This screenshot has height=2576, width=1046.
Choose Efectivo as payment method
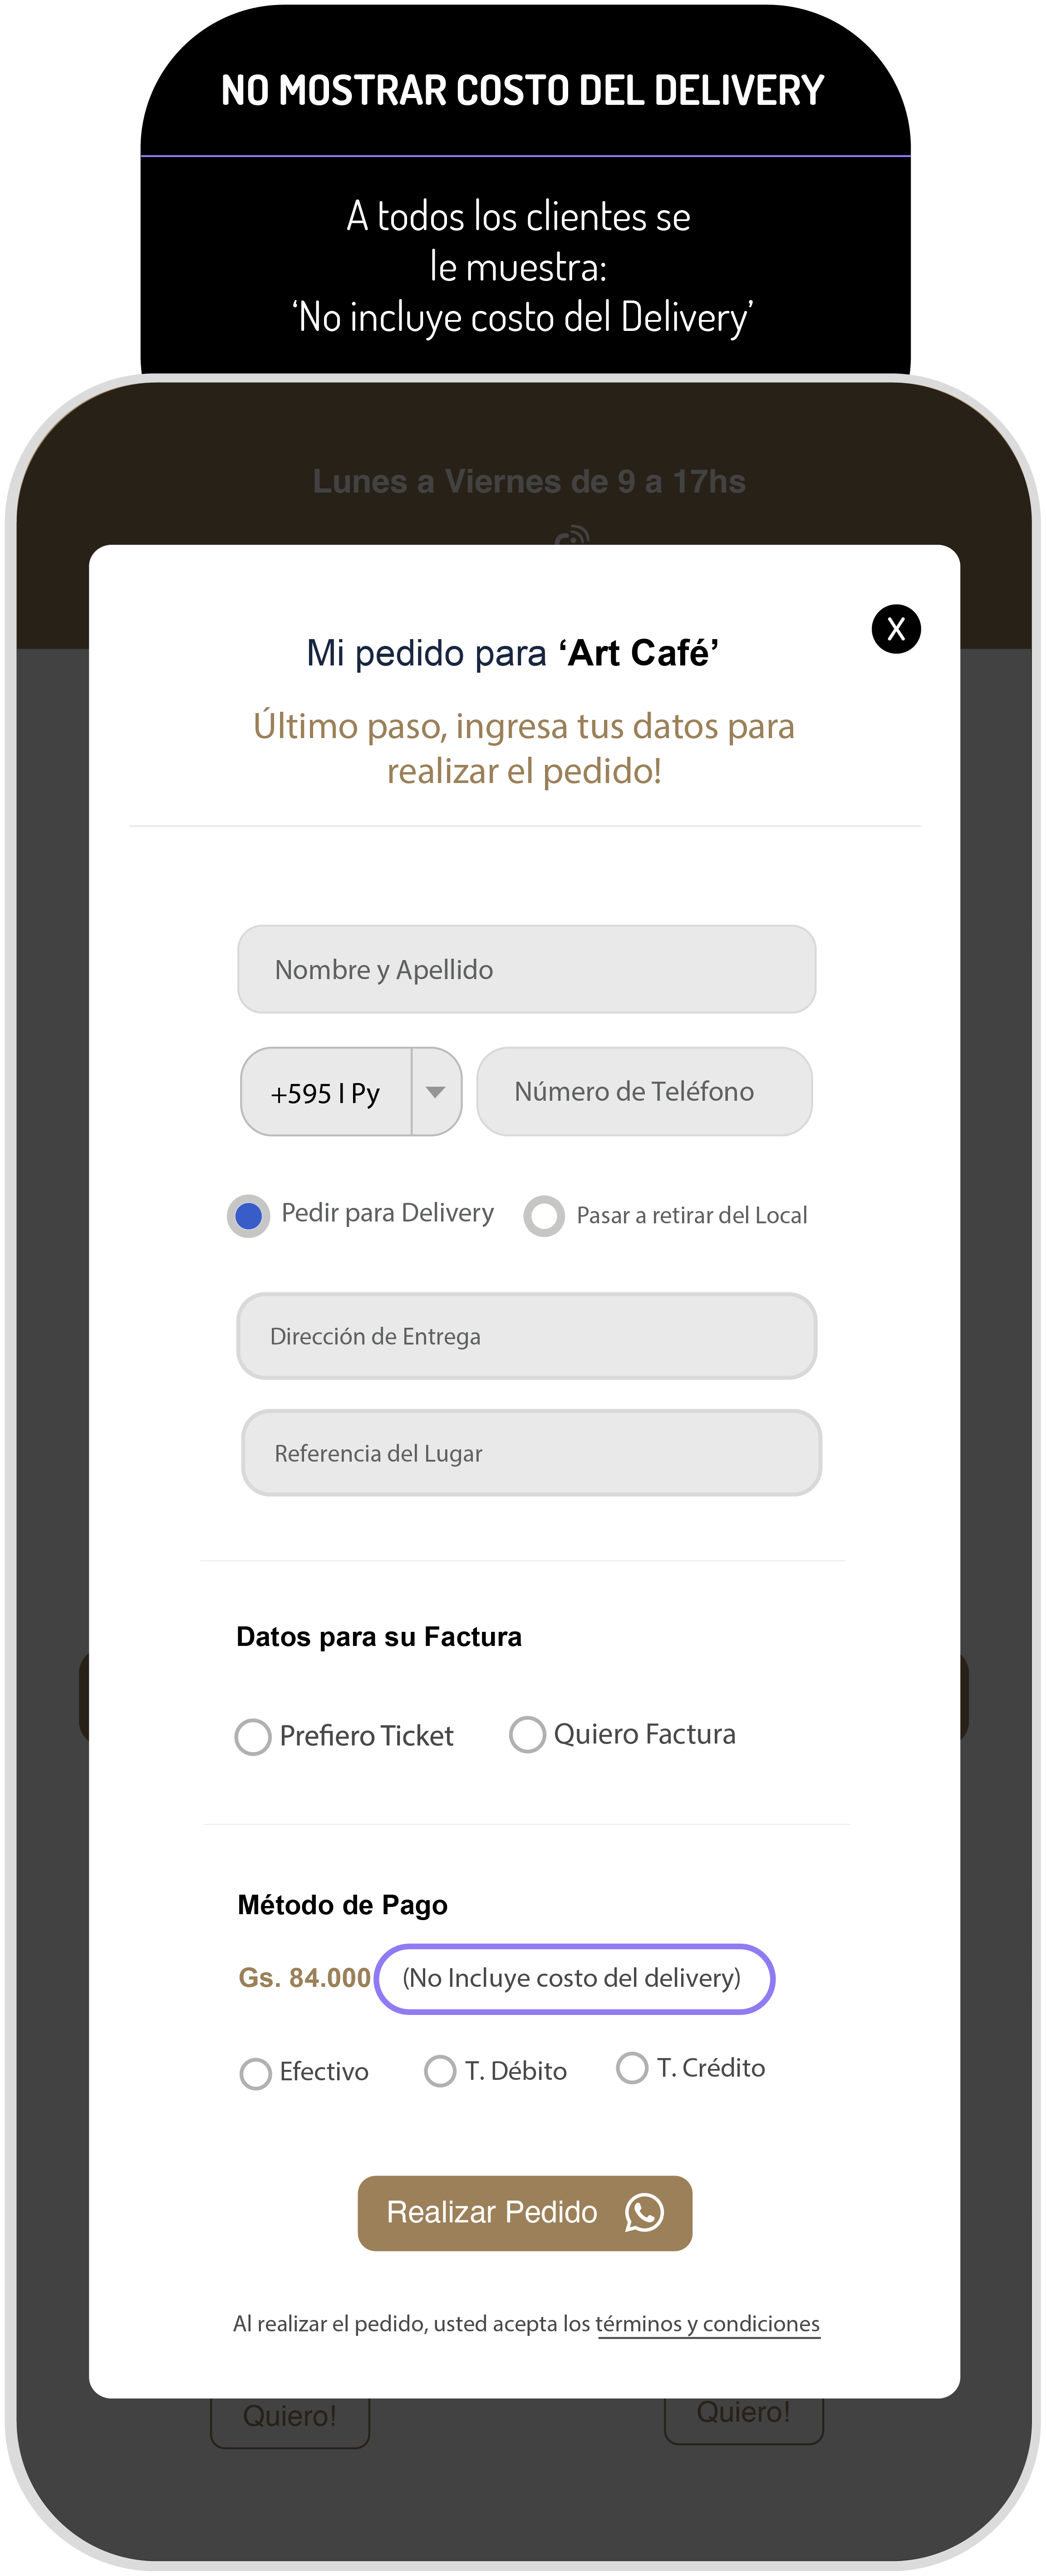click(256, 2073)
